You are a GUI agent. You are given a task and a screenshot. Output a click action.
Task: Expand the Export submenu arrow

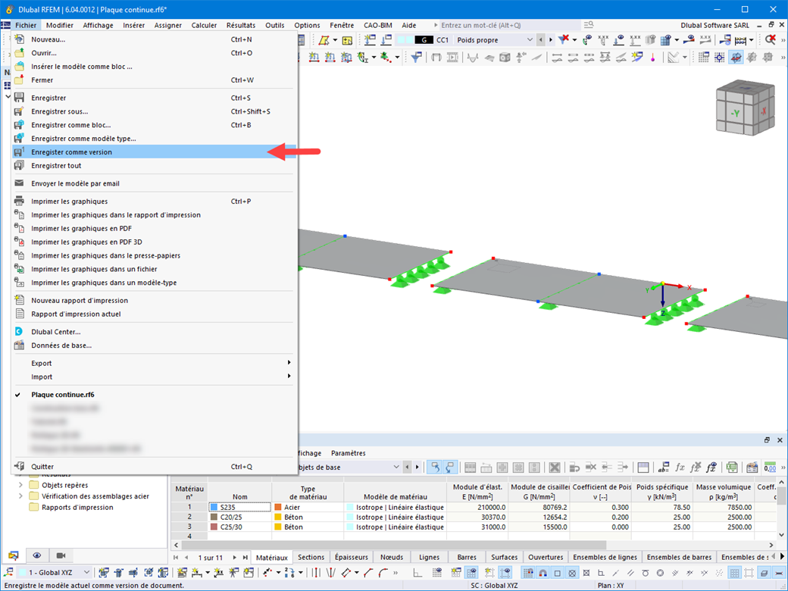pyautogui.click(x=289, y=362)
